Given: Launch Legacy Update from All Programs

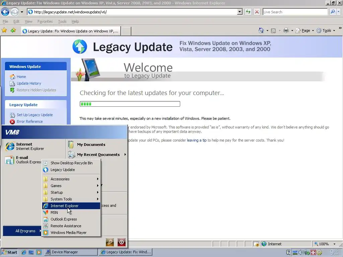Looking at the screenshot, I should pos(71,170).
